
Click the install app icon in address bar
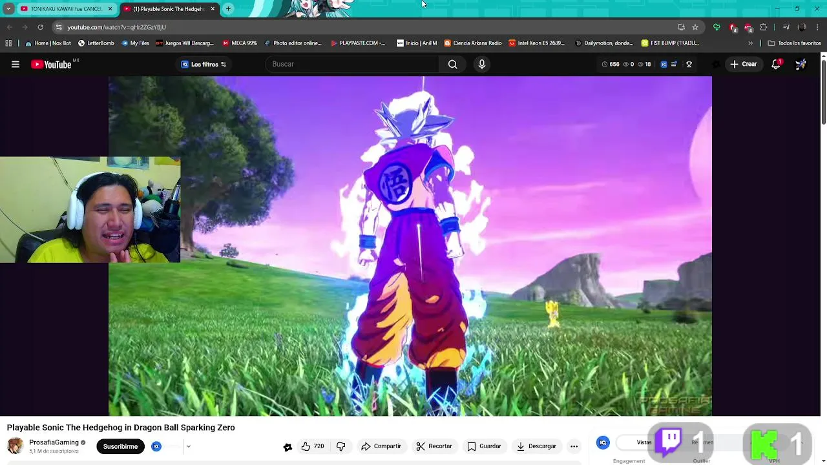[x=681, y=27]
